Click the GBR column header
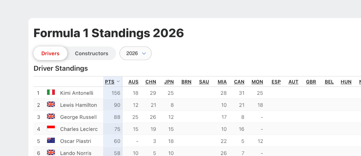This screenshot has height=156, width=361. (x=311, y=82)
